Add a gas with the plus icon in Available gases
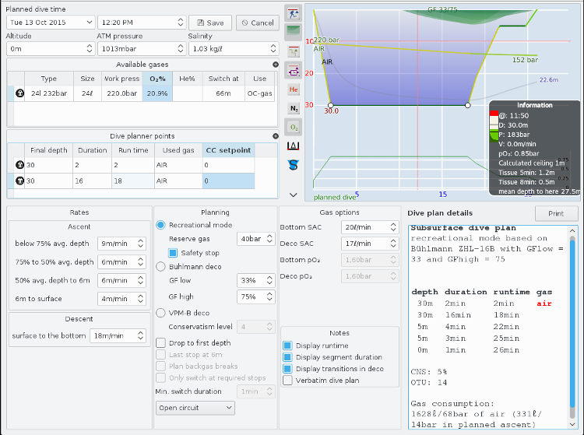The width and height of the screenshot is (584, 435). point(275,65)
